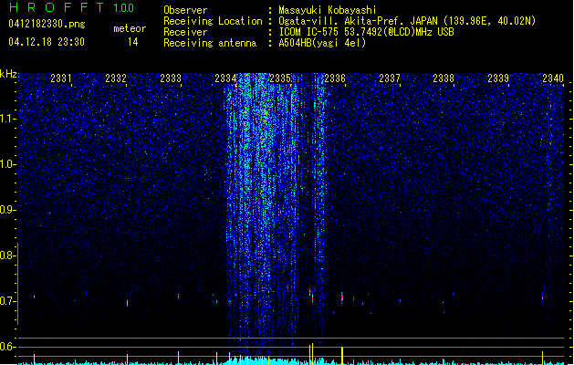
Task: Click the Receiving antenna label
Action: pos(210,43)
